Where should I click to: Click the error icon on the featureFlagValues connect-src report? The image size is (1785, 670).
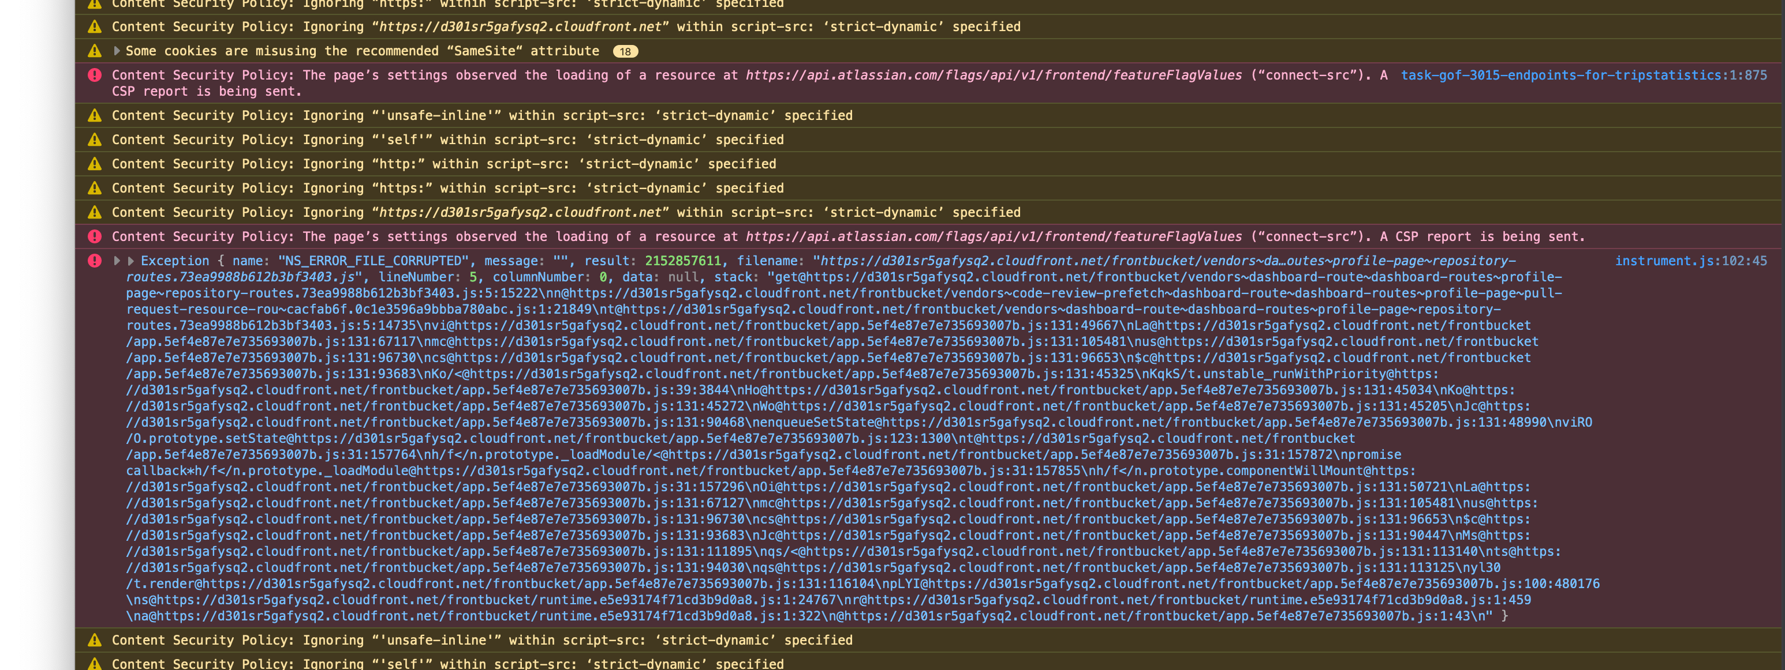click(x=95, y=75)
